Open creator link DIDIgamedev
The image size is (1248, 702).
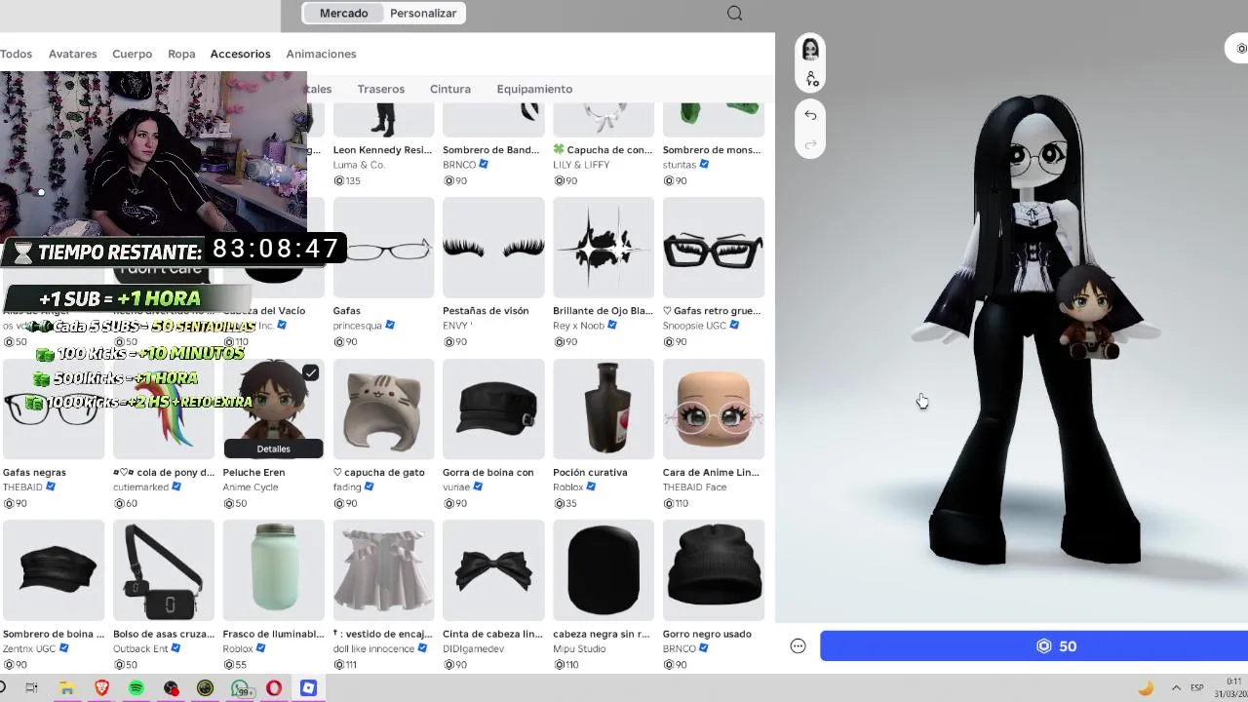[474, 648]
